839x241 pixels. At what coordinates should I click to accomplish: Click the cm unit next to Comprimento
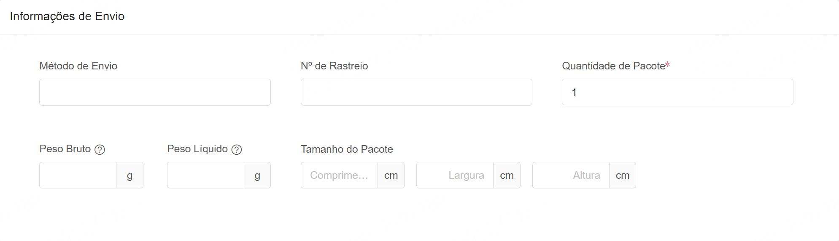pos(391,175)
